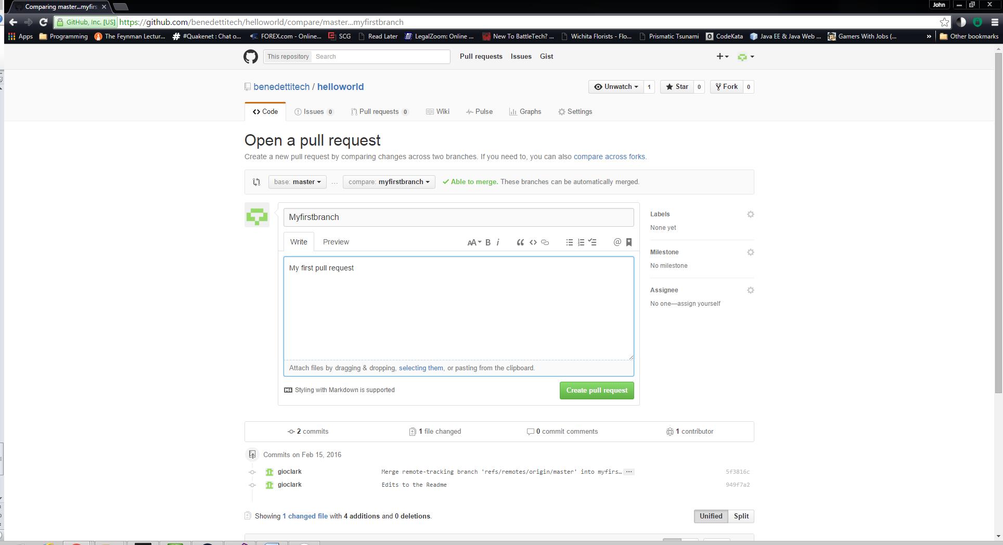Open the Apps shortcut in the bookmarks bar
Viewport: 1003px width, 545px height.
coord(20,36)
